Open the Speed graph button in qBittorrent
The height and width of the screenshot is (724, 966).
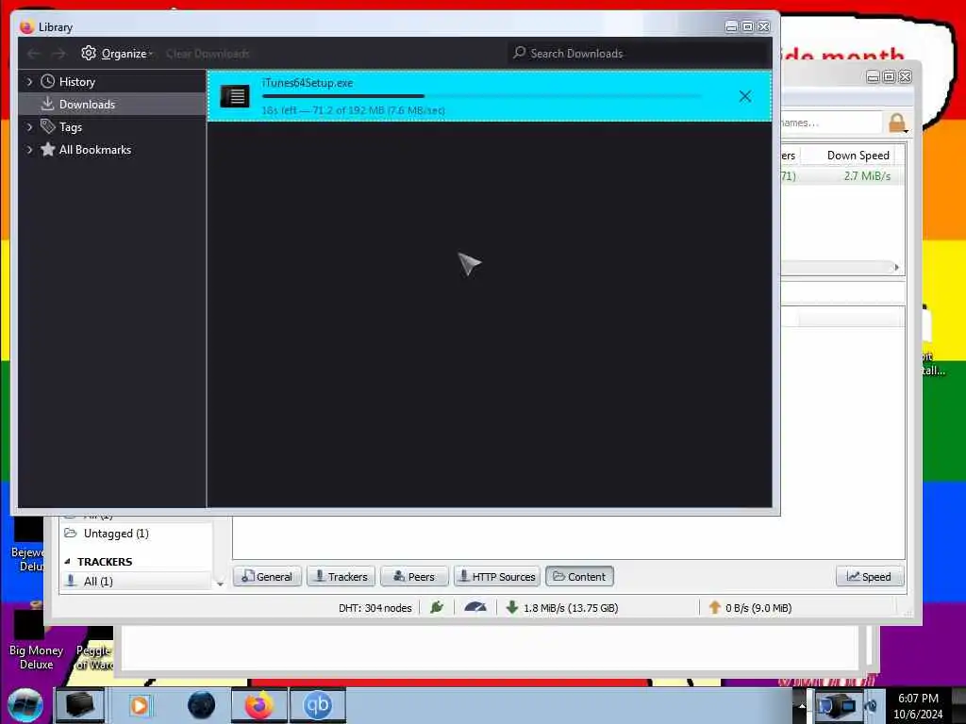tap(869, 577)
